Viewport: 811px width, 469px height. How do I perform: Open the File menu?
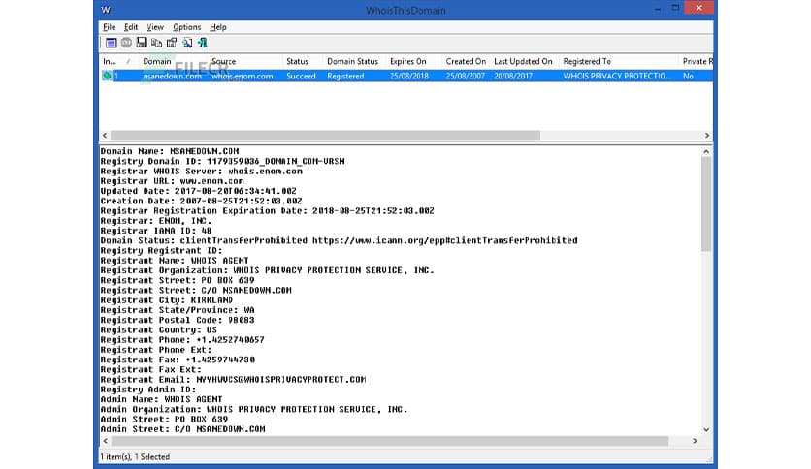pyautogui.click(x=109, y=27)
